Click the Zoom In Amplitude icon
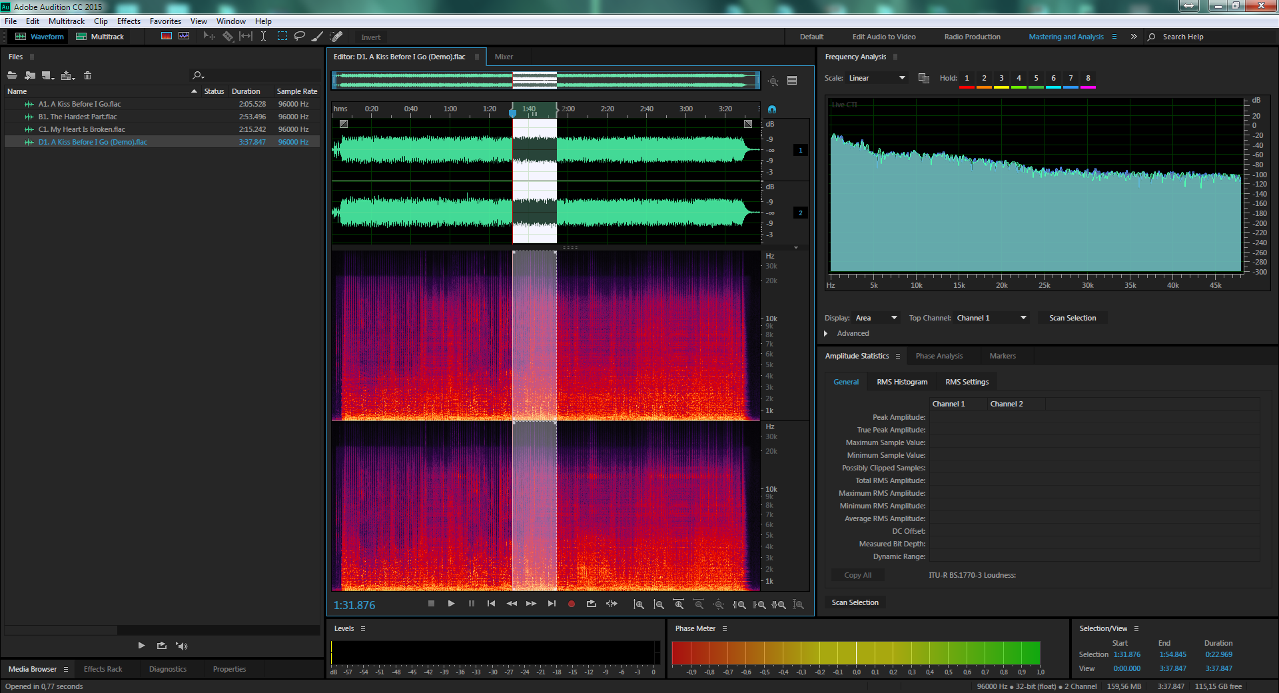 click(638, 604)
